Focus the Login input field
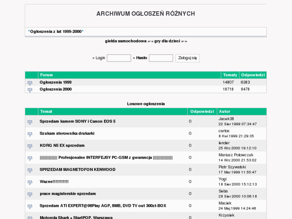 pyautogui.click(x=119, y=58)
